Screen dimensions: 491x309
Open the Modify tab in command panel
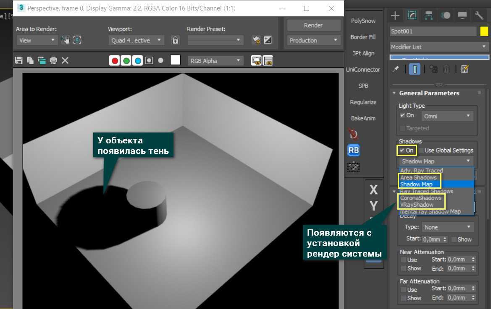click(412, 16)
